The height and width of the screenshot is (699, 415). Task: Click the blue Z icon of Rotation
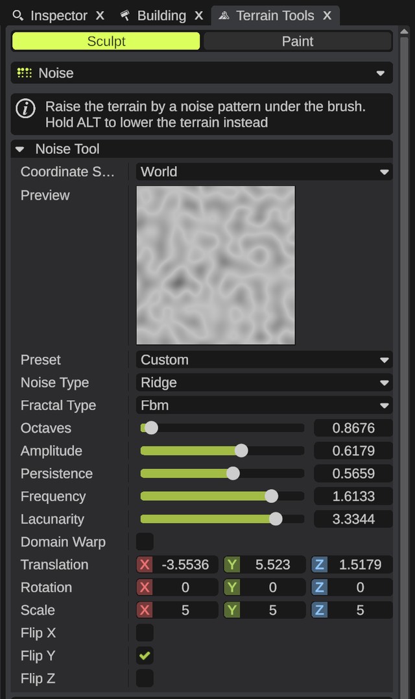(320, 587)
